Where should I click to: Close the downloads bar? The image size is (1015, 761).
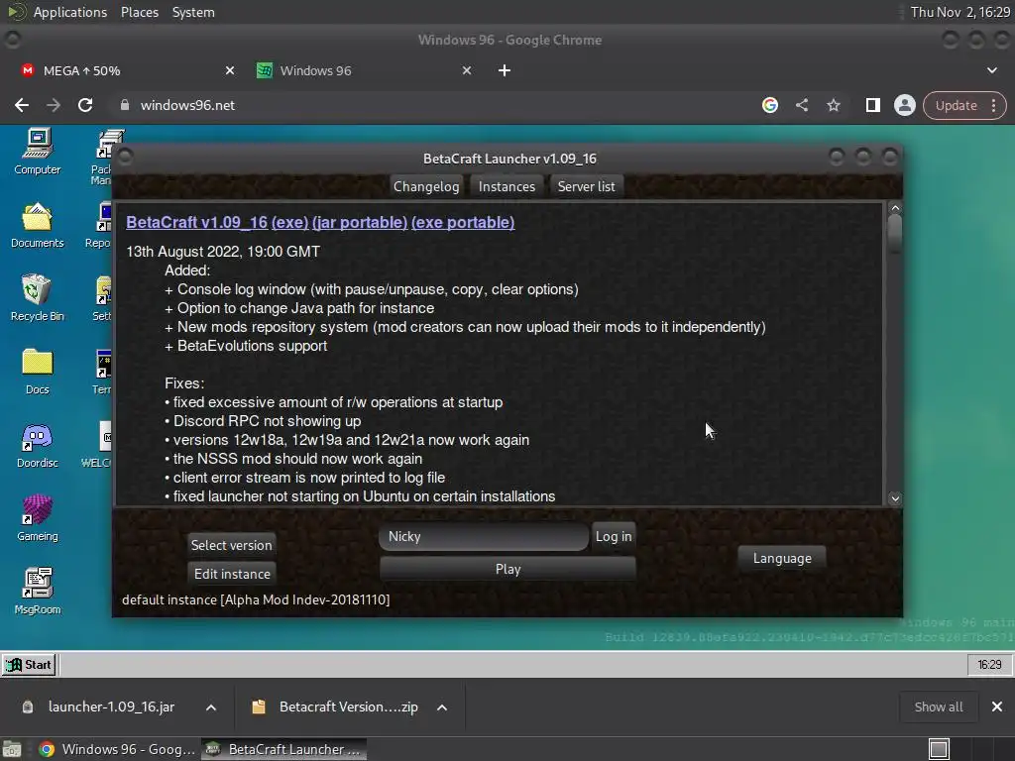[x=997, y=707]
